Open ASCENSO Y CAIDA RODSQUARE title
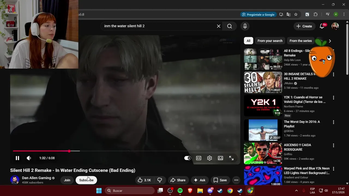The image size is (349, 196). 297,147
